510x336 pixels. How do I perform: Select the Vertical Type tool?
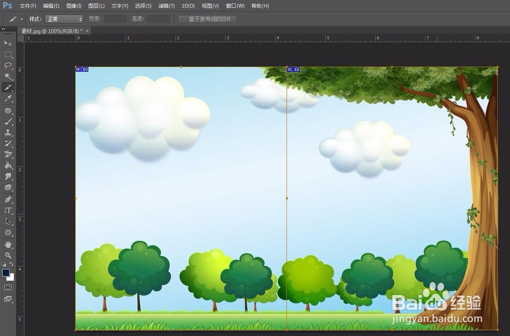(8, 210)
